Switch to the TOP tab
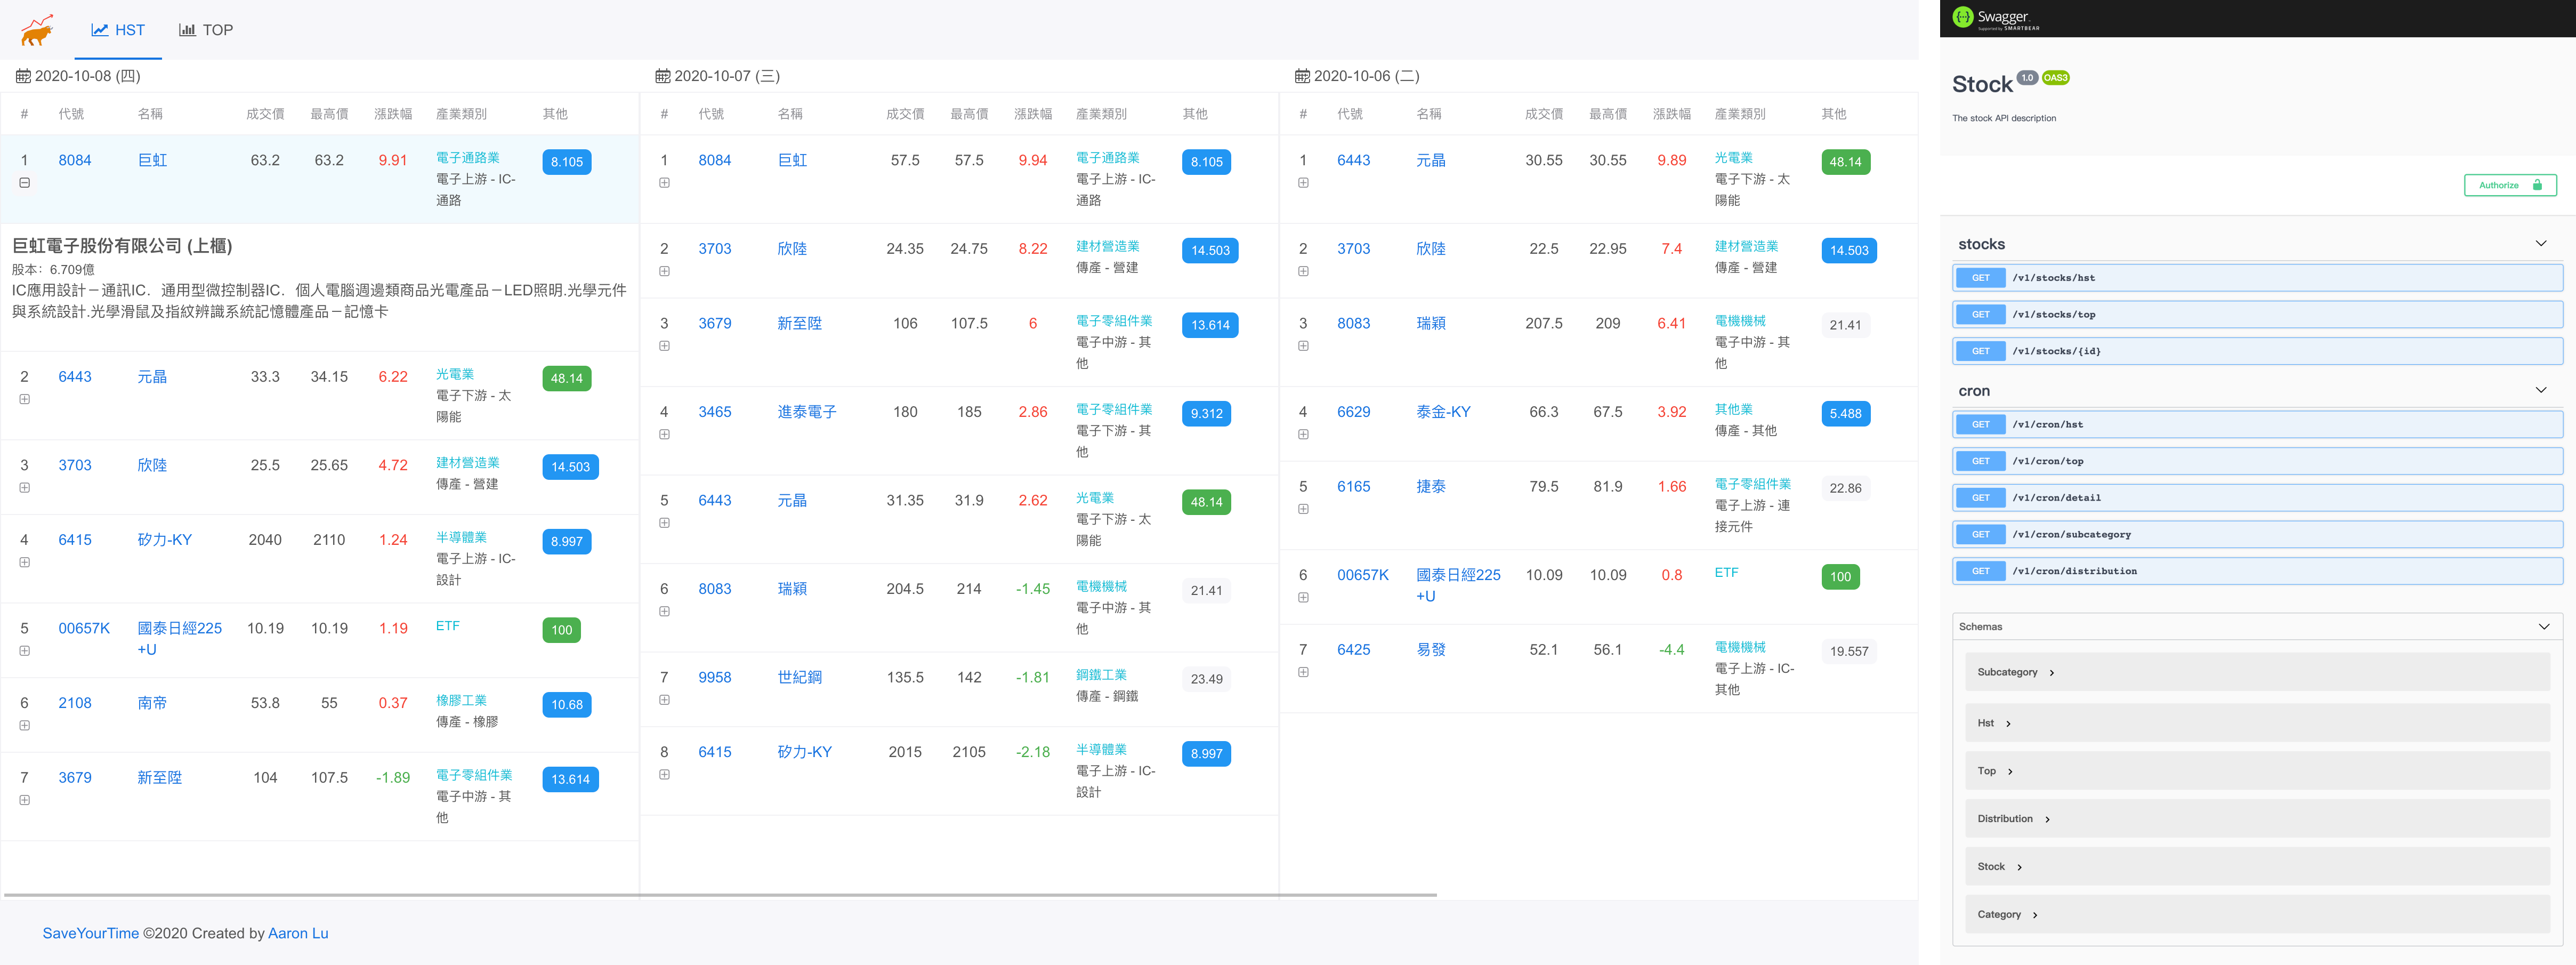This screenshot has height=965, width=2576. click(206, 30)
